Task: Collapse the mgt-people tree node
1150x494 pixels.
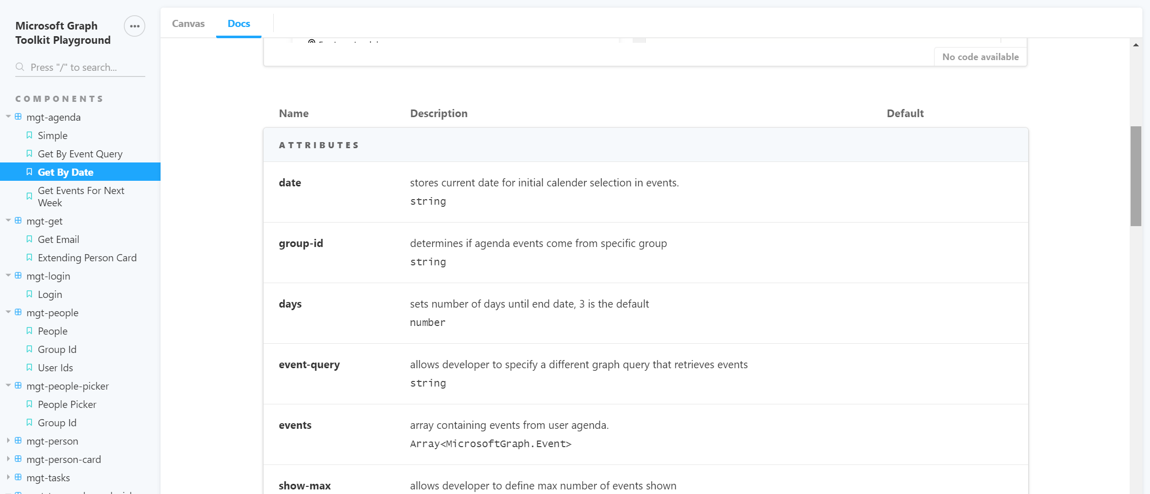Action: [8, 312]
